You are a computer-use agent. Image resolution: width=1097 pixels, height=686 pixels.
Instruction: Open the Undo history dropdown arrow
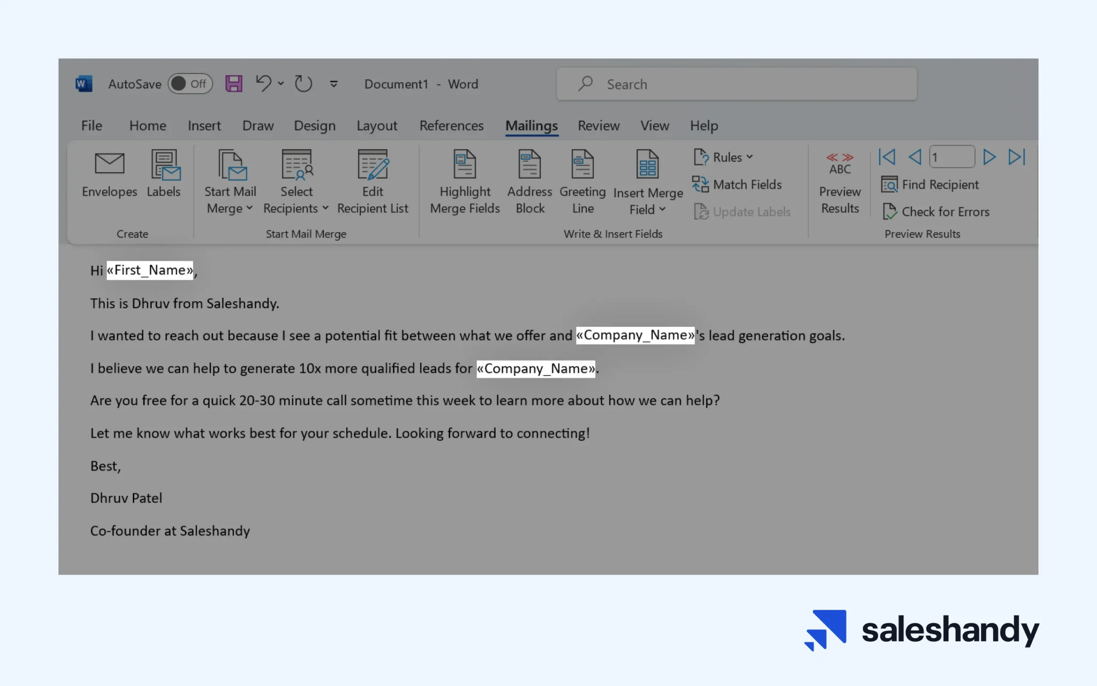point(281,84)
